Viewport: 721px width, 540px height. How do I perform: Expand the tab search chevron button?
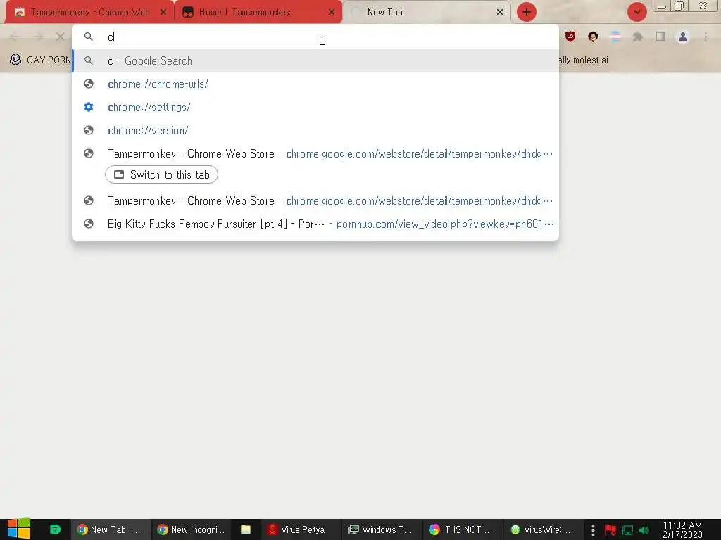[x=637, y=12]
